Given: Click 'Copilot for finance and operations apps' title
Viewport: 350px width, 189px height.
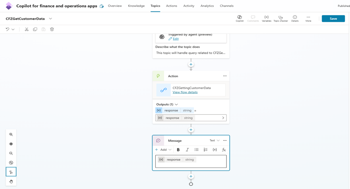Looking at the screenshot, I should (57, 6).
